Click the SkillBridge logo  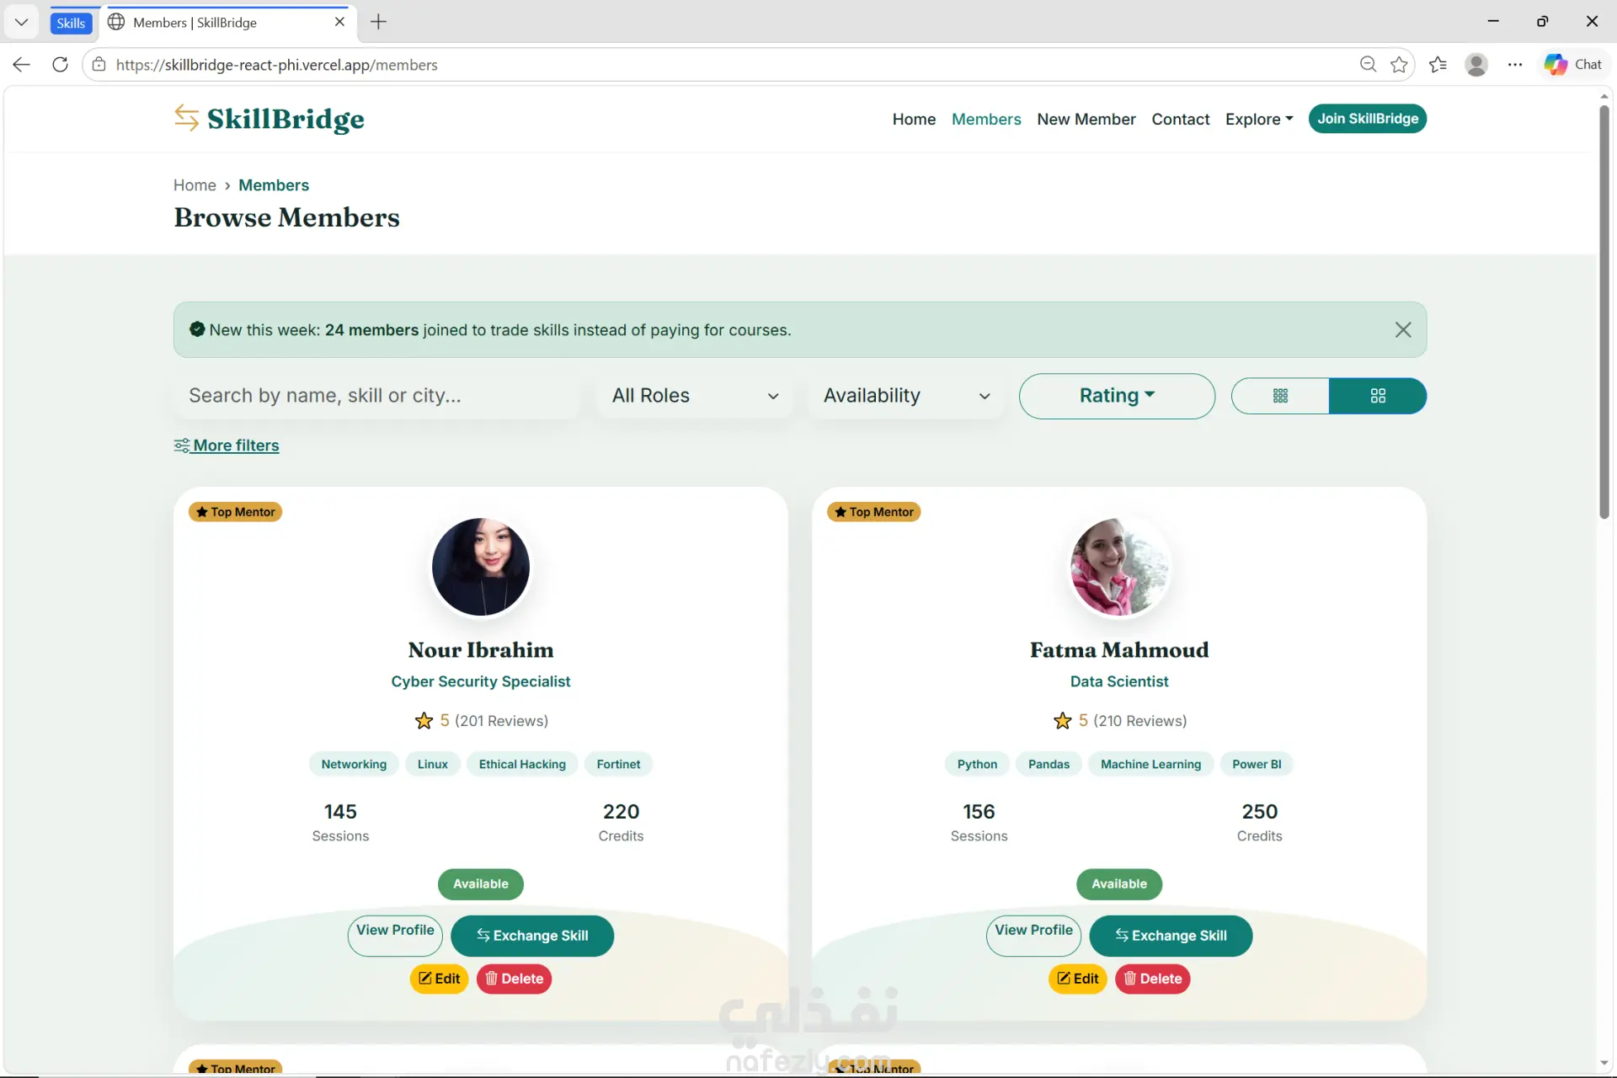point(269,119)
